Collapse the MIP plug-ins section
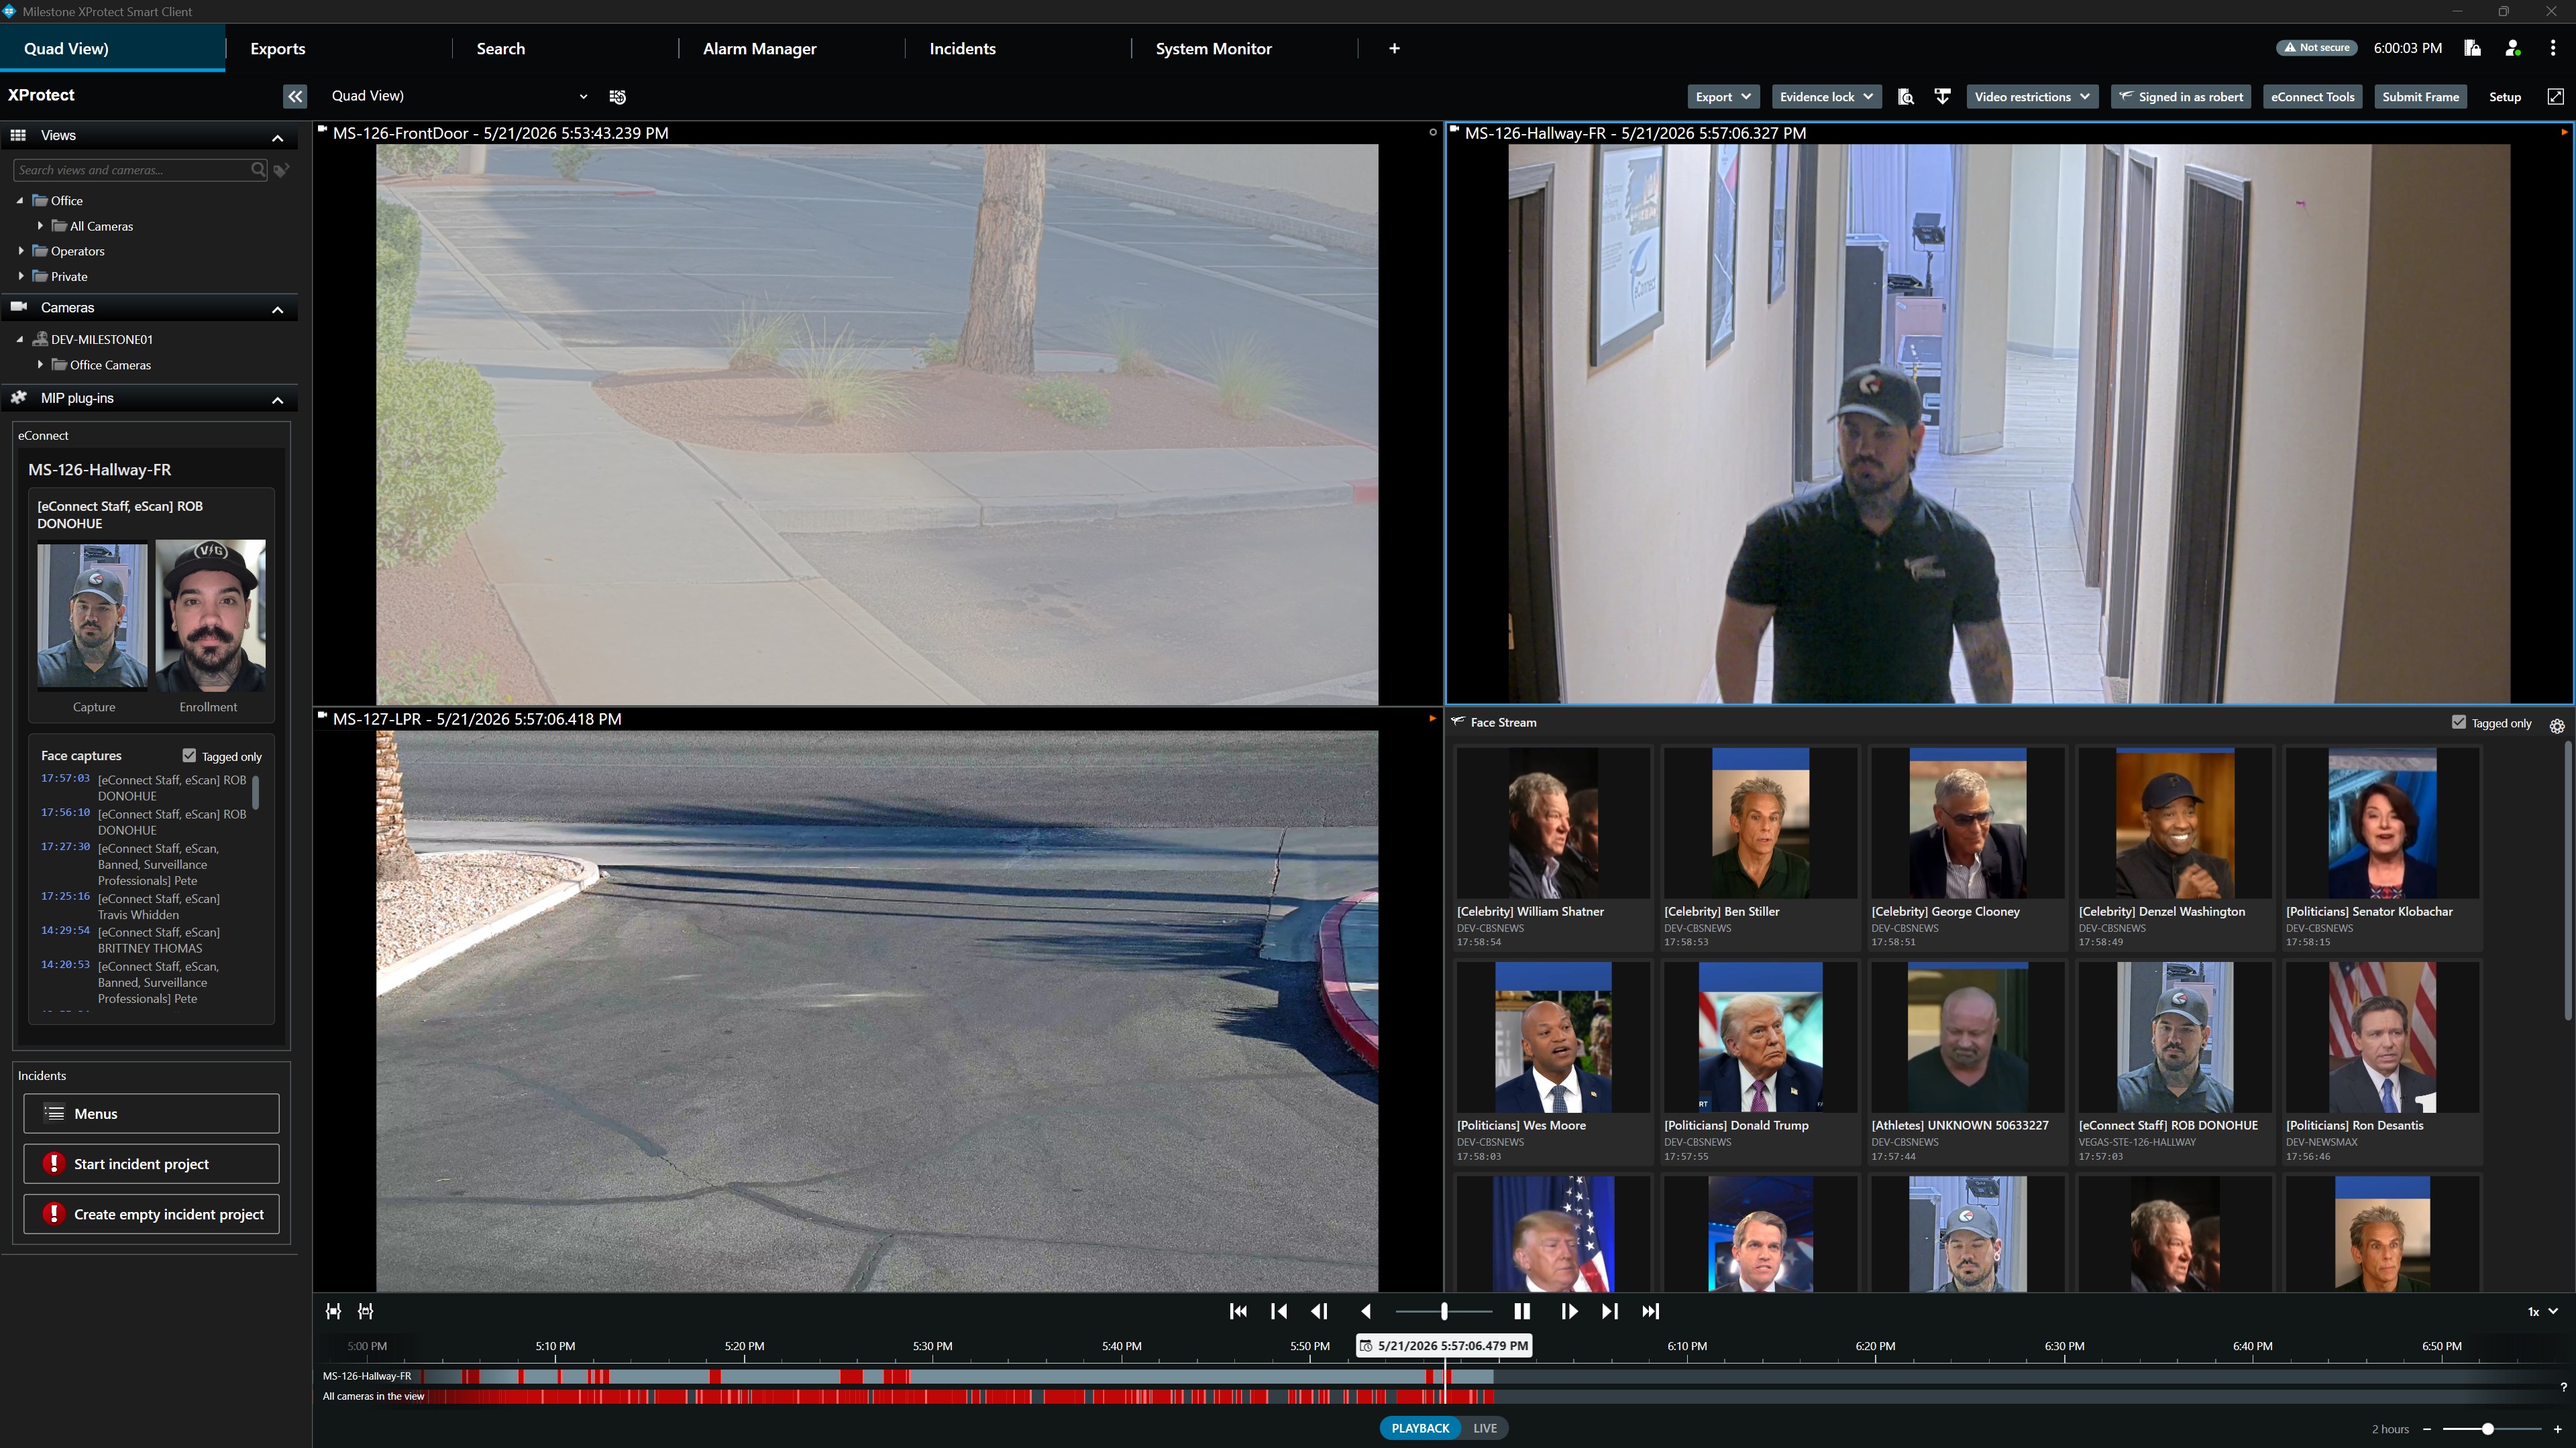The height and width of the screenshot is (1448, 2576). [278, 400]
